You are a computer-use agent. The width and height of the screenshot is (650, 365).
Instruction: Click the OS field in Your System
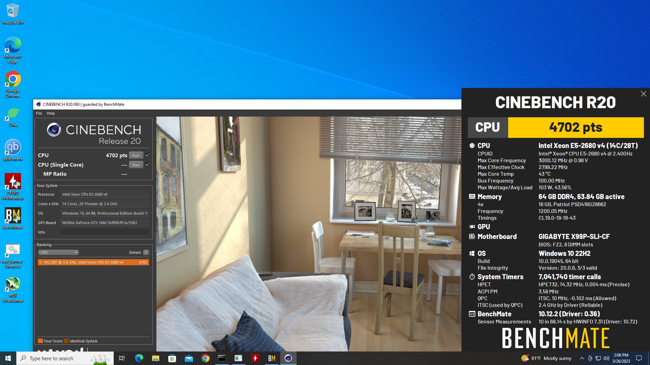pos(105,213)
